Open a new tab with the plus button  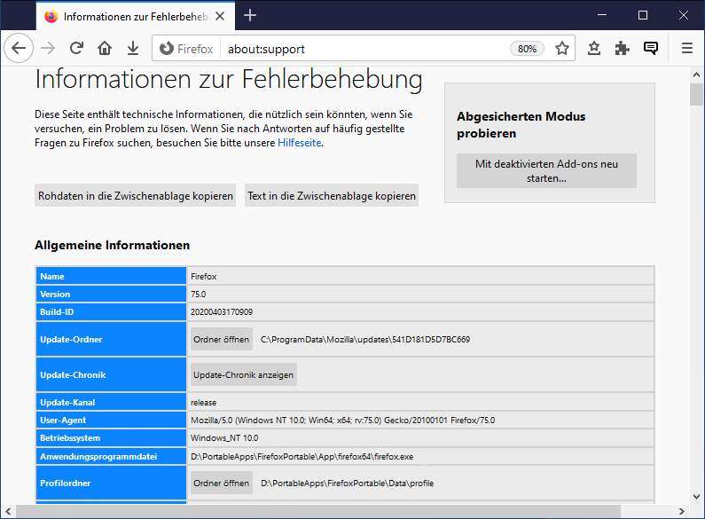click(x=250, y=15)
